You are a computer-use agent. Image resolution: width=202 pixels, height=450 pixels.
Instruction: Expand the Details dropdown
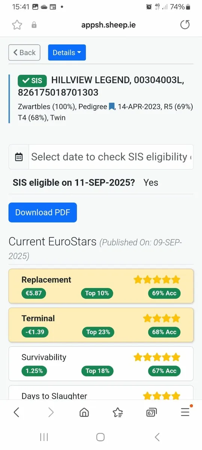(67, 52)
